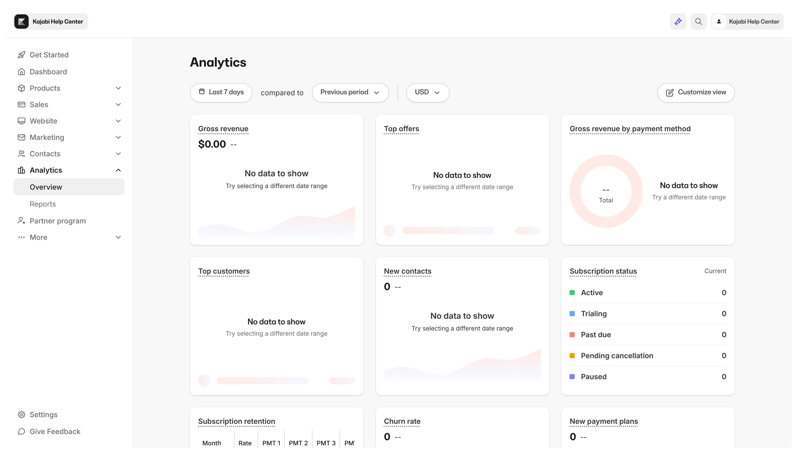Open the Last 7 days date picker

click(221, 92)
